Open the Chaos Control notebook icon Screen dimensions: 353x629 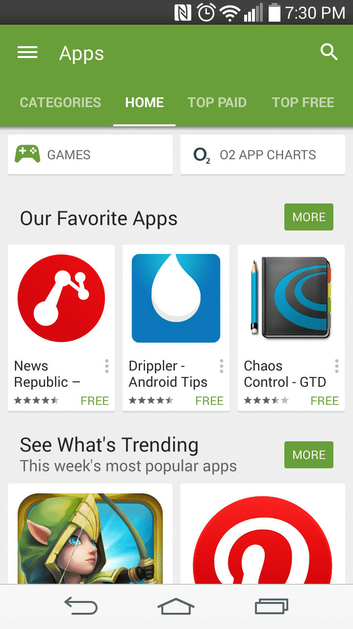291,298
